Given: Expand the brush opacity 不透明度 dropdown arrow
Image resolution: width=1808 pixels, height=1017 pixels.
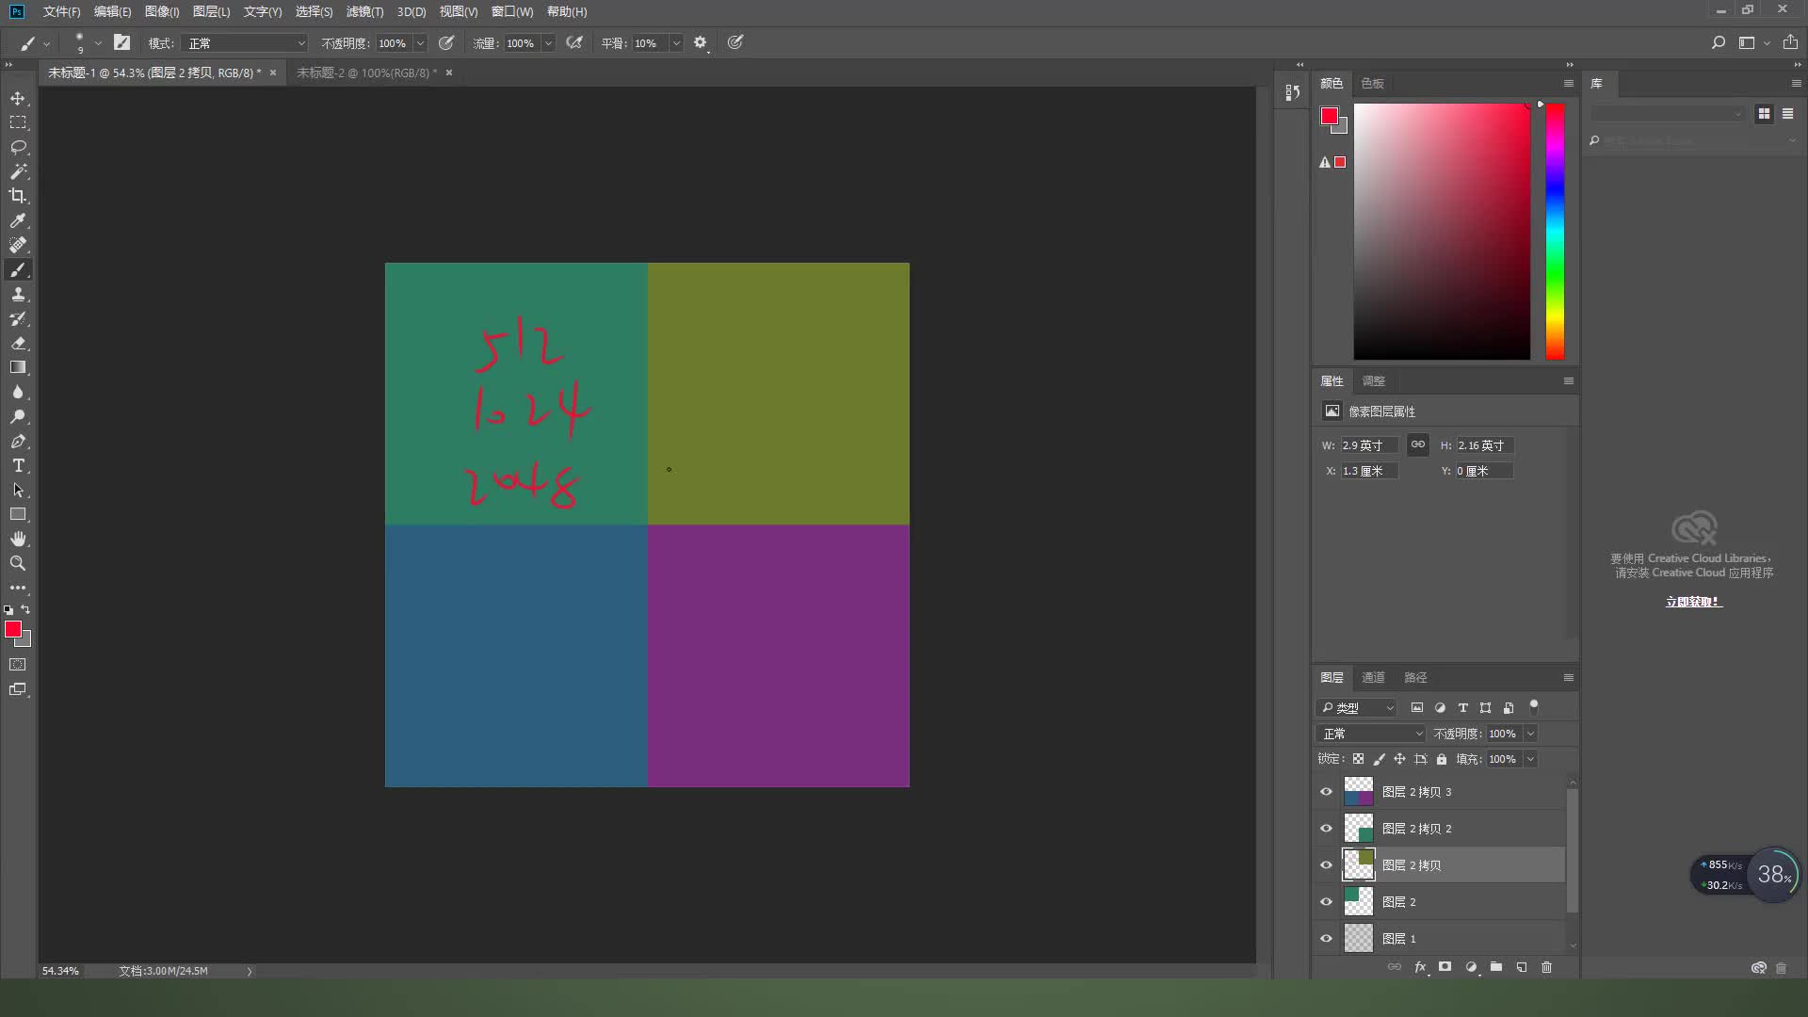Looking at the screenshot, I should coord(420,43).
